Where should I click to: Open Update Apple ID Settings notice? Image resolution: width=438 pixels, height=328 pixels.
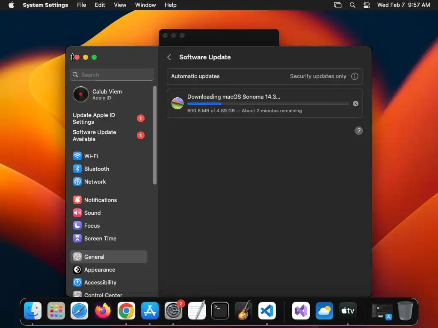coord(108,119)
